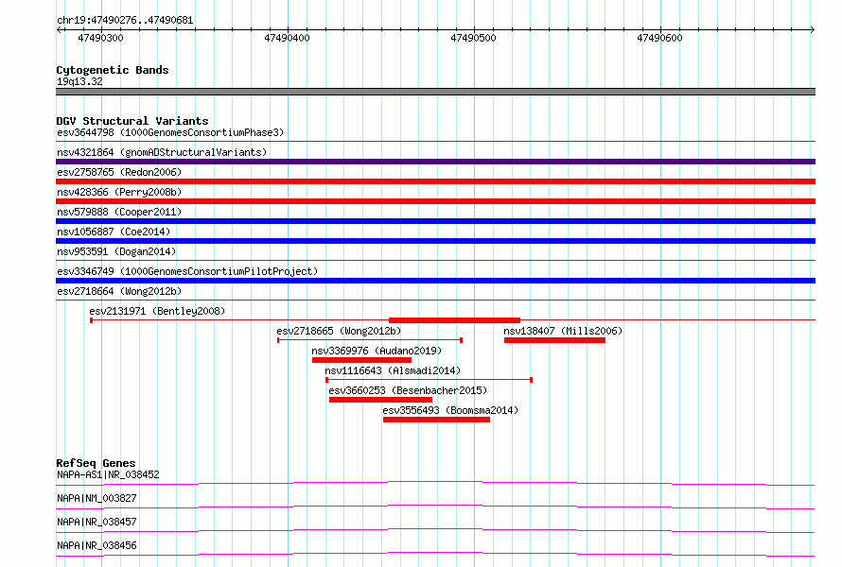Open the NAPA-AS1|NR_038452 gene label
This screenshot has height=567, width=842.
[108, 474]
